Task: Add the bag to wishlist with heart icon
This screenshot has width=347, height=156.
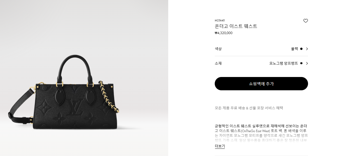Action: pos(306,21)
